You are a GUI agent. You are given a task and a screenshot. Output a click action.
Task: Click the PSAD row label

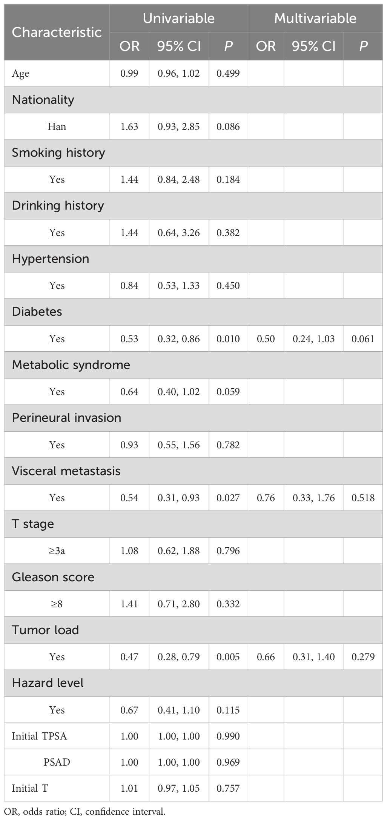point(57,762)
